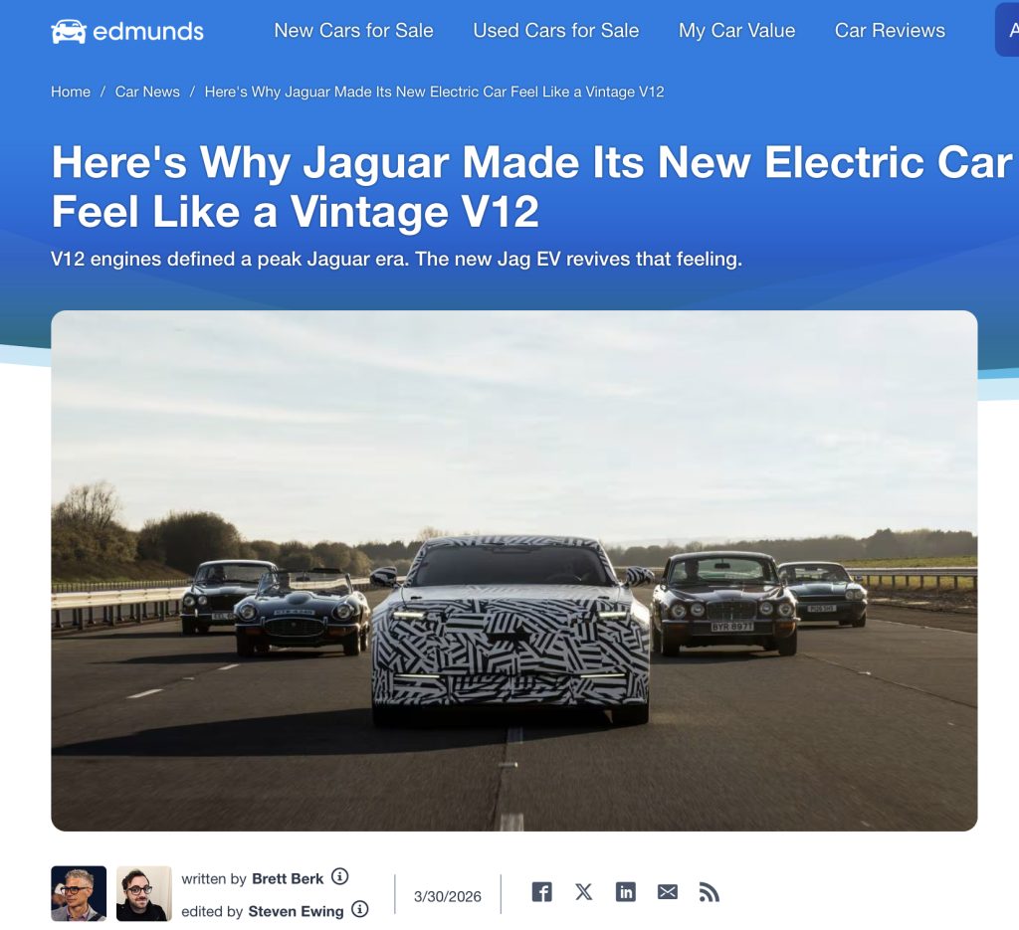1019x930 pixels.
Task: Share article on Facebook
Action: [x=542, y=891]
